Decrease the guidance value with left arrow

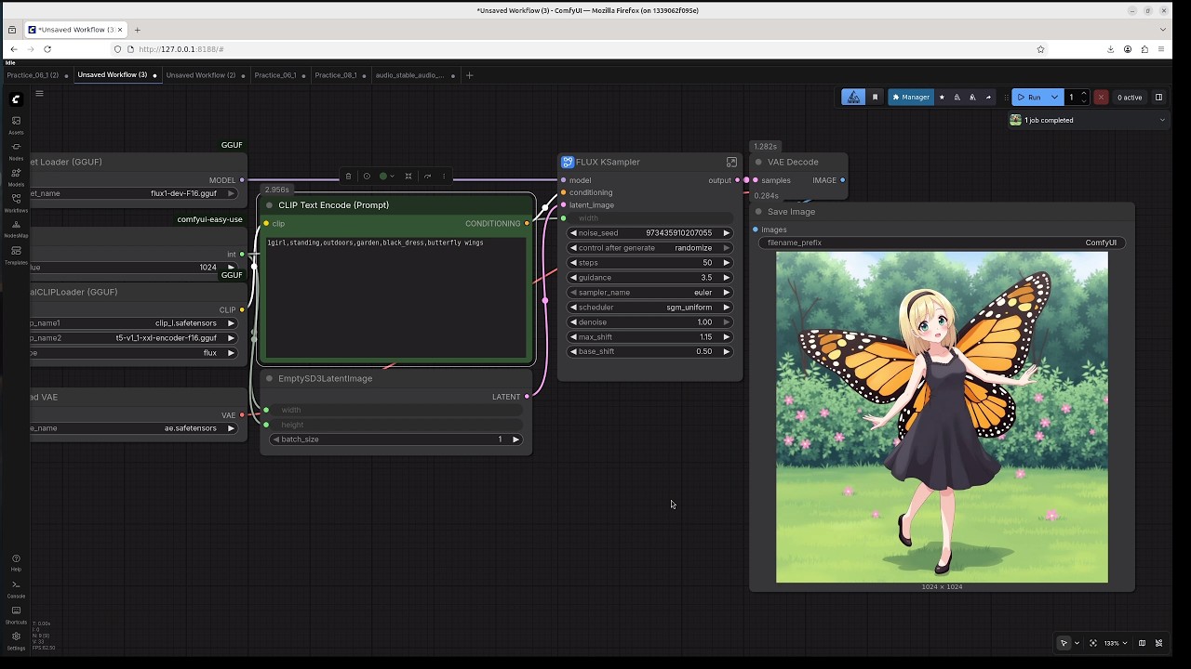click(573, 278)
